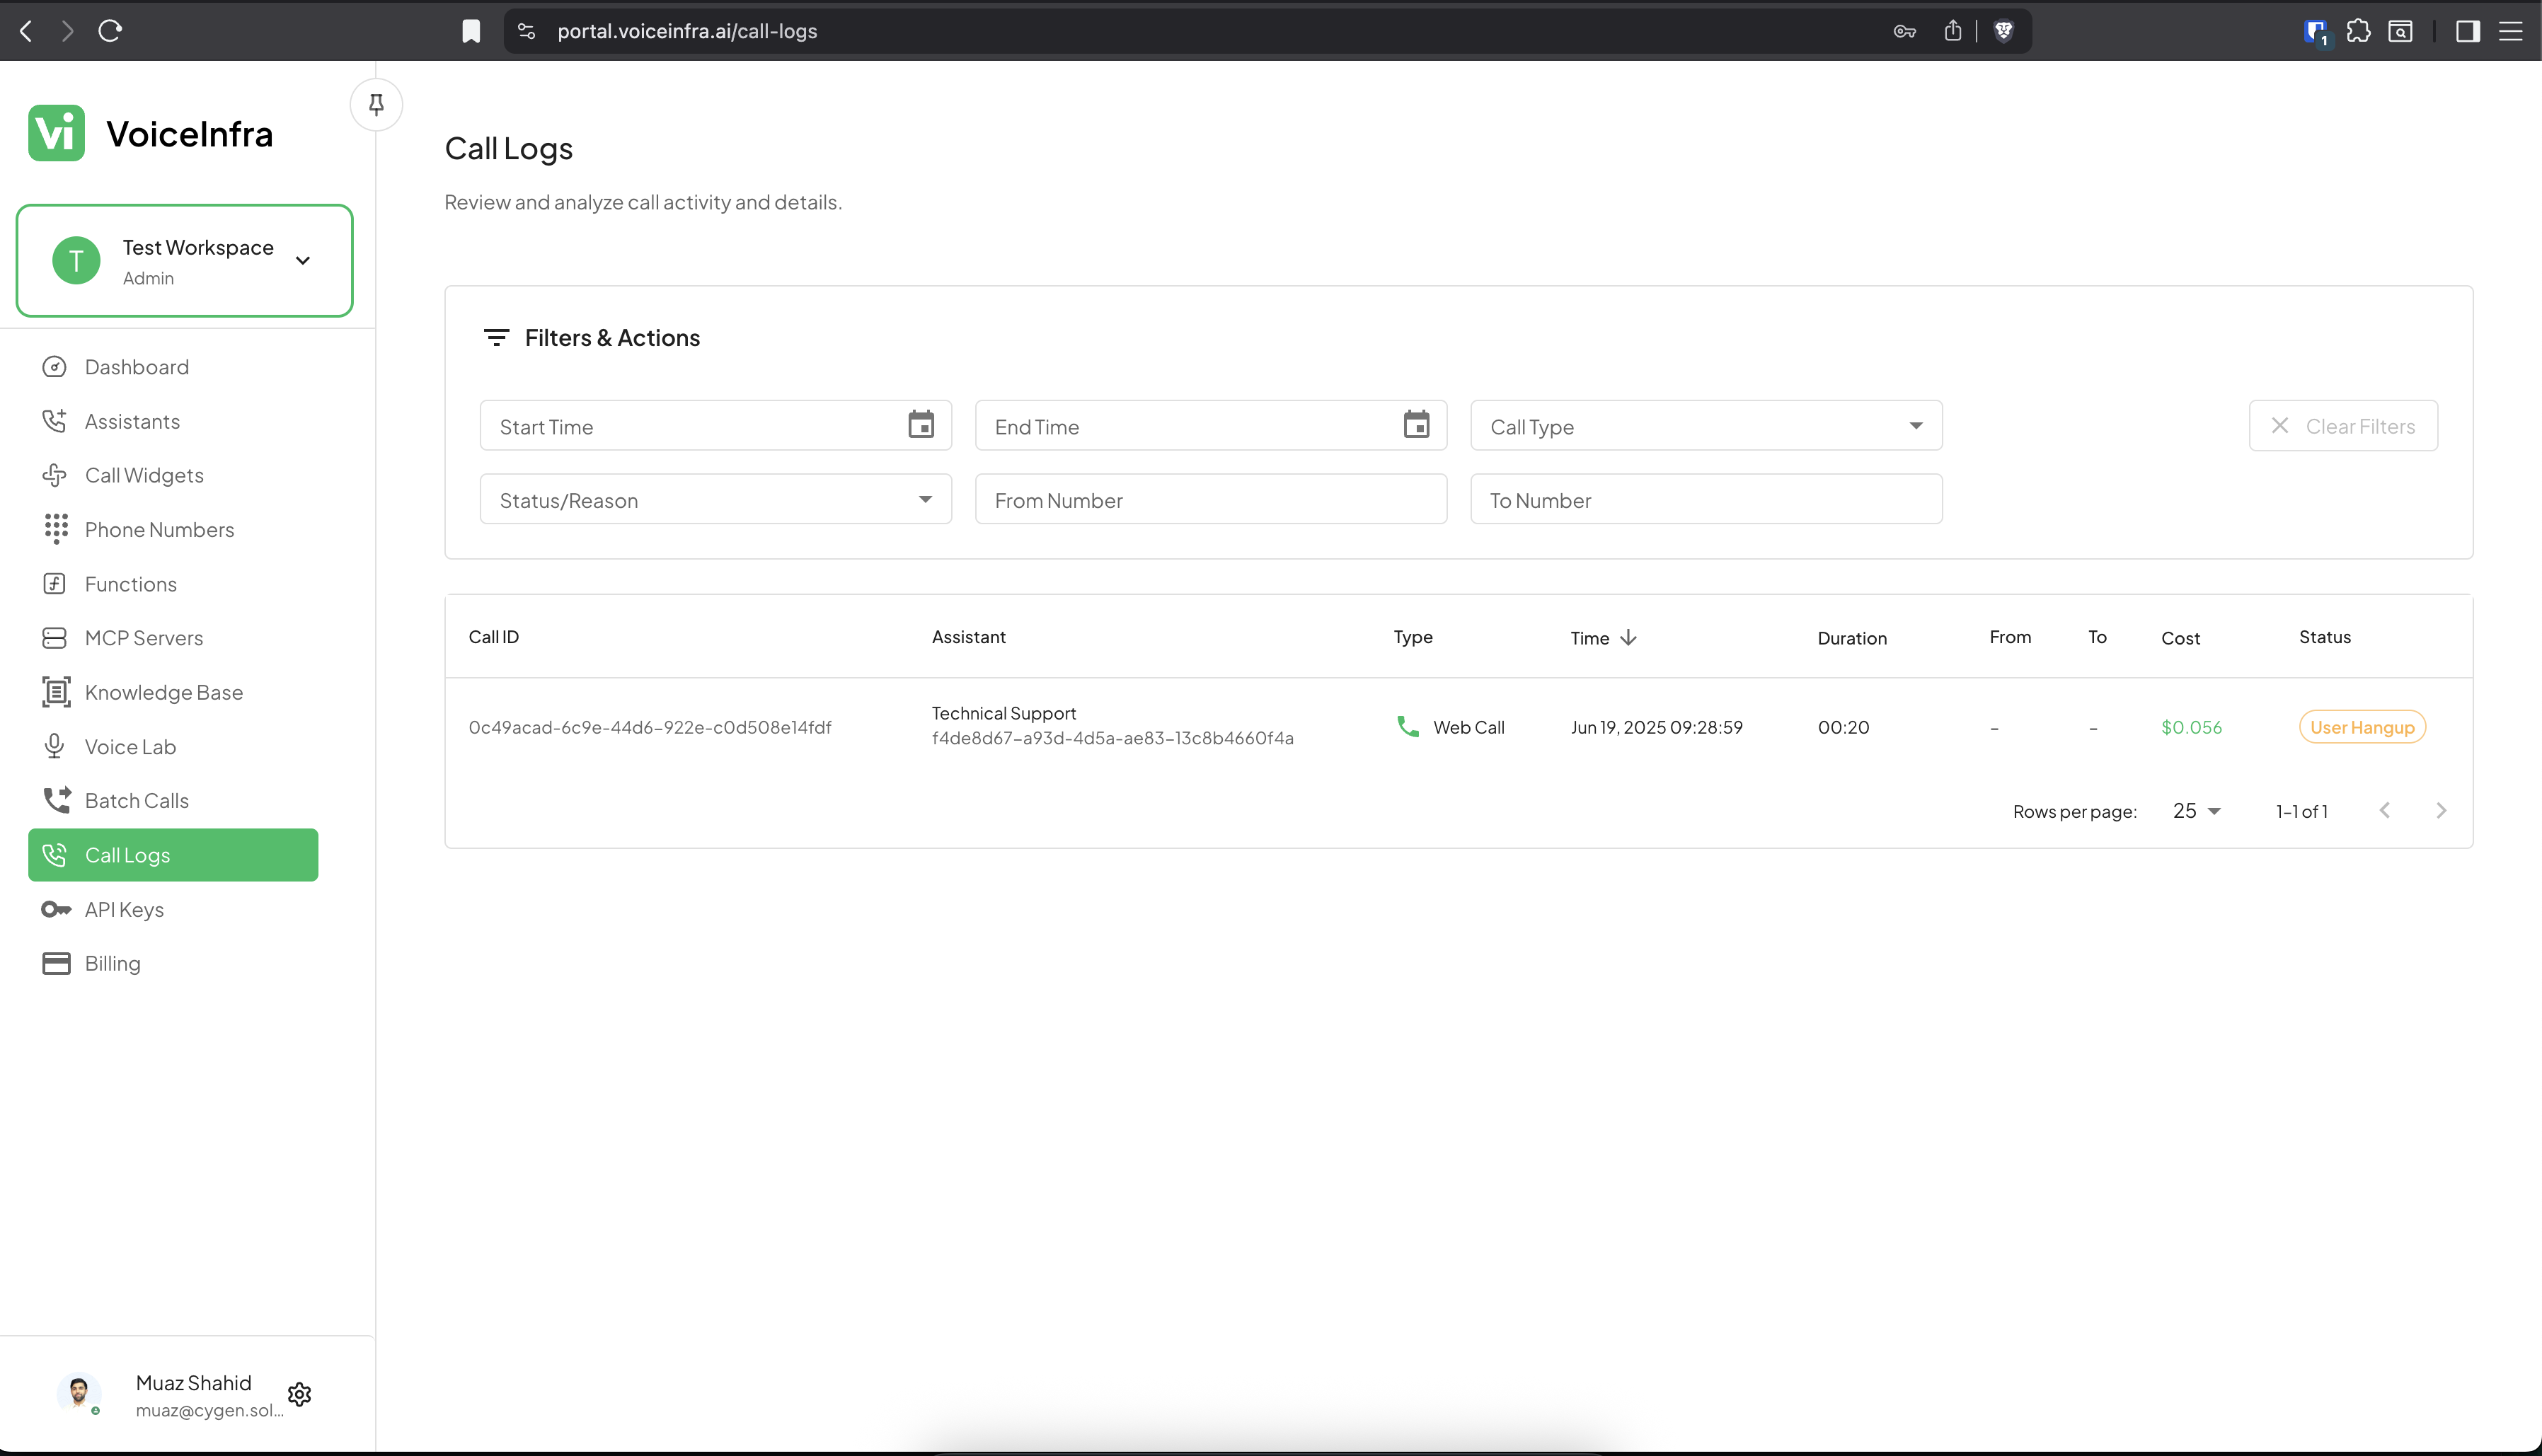Navigate to Phone Numbers

tap(173, 529)
